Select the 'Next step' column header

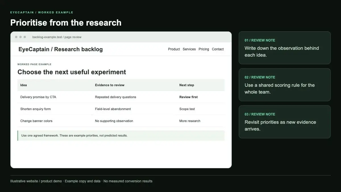187,85
